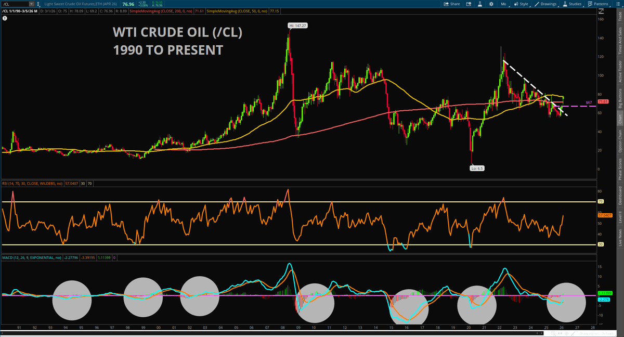Select the Times And Sales sidebar tab
The width and height of the screenshot is (624, 337).
[x=619, y=42]
